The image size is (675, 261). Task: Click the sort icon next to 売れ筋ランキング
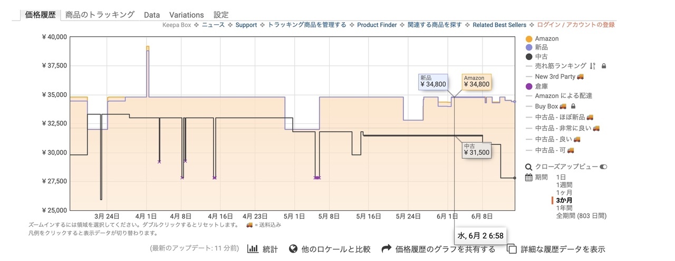592,66
